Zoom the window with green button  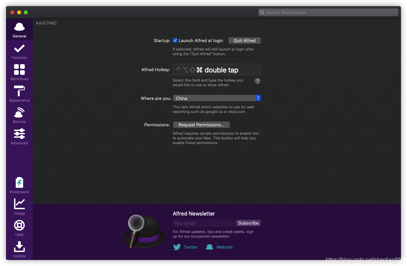[26, 12]
